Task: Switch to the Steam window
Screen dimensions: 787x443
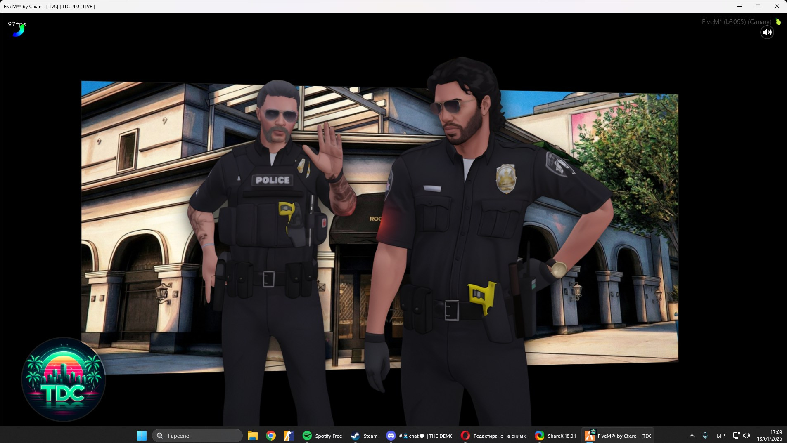Action: (364, 436)
